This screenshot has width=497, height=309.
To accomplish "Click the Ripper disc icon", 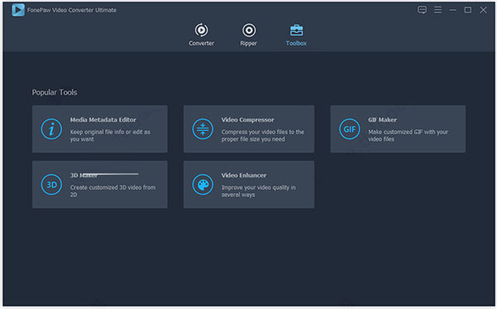I will tap(249, 30).
